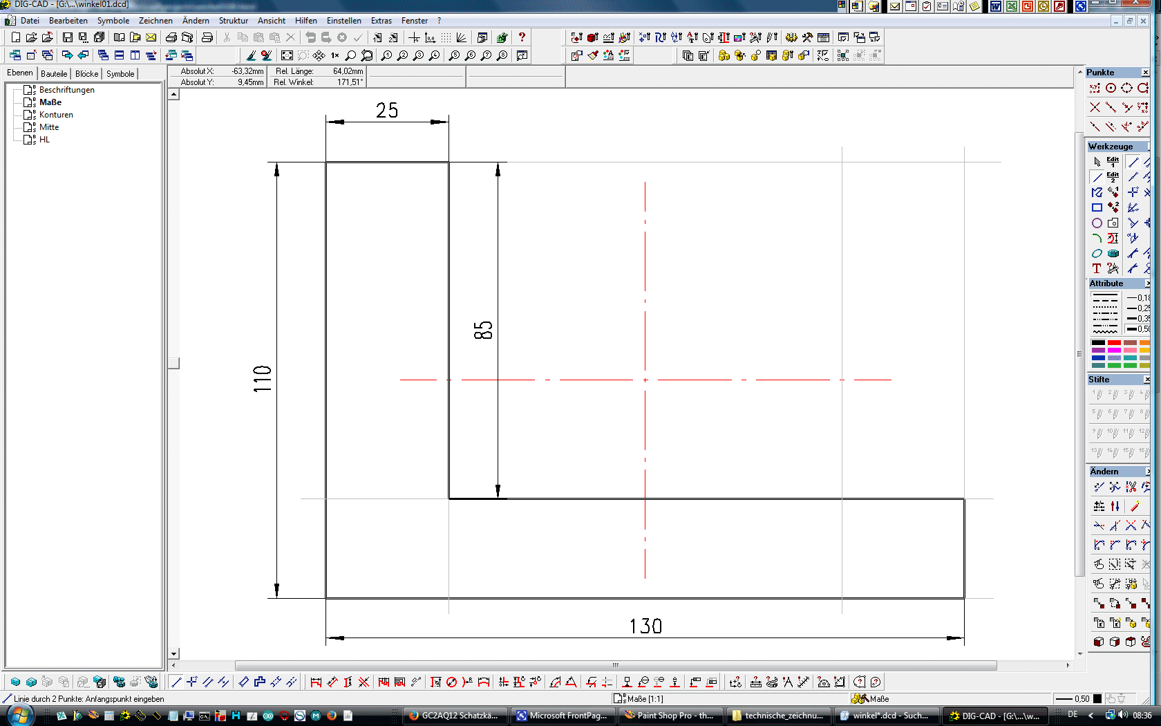Toggle the Mitte layer icon
Screen dimensions: 1161x726
tap(29, 127)
